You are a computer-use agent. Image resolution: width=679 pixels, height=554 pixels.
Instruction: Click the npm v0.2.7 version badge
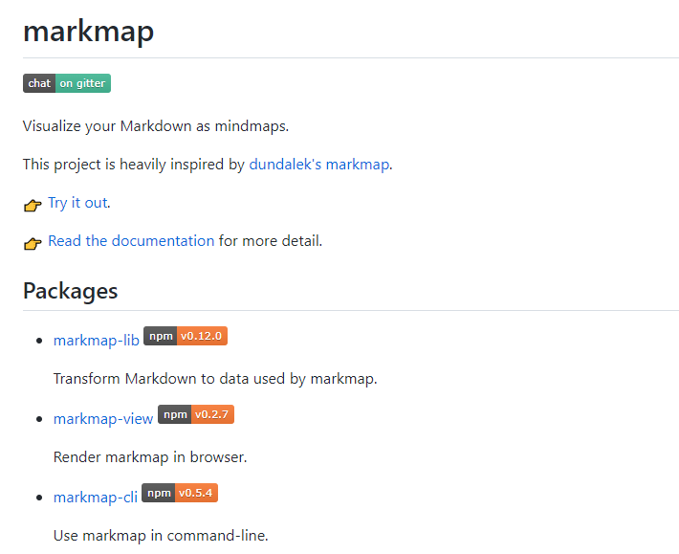196,414
